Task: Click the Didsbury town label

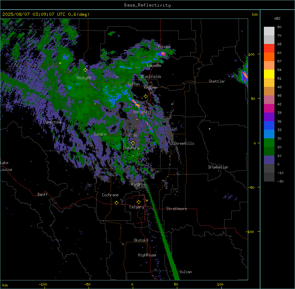Action: (x=131, y=148)
